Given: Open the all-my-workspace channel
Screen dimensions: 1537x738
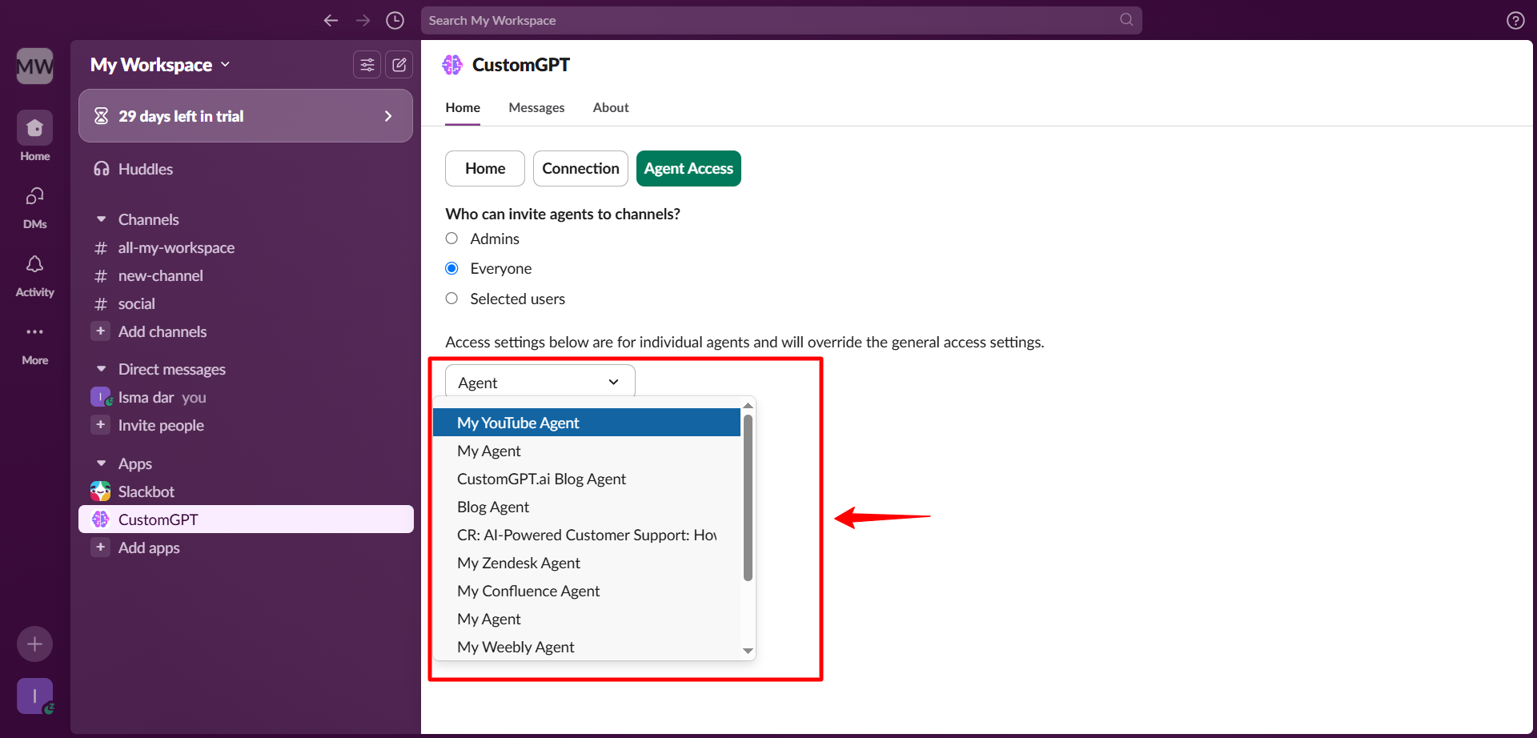Looking at the screenshot, I should pyautogui.click(x=246, y=248).
